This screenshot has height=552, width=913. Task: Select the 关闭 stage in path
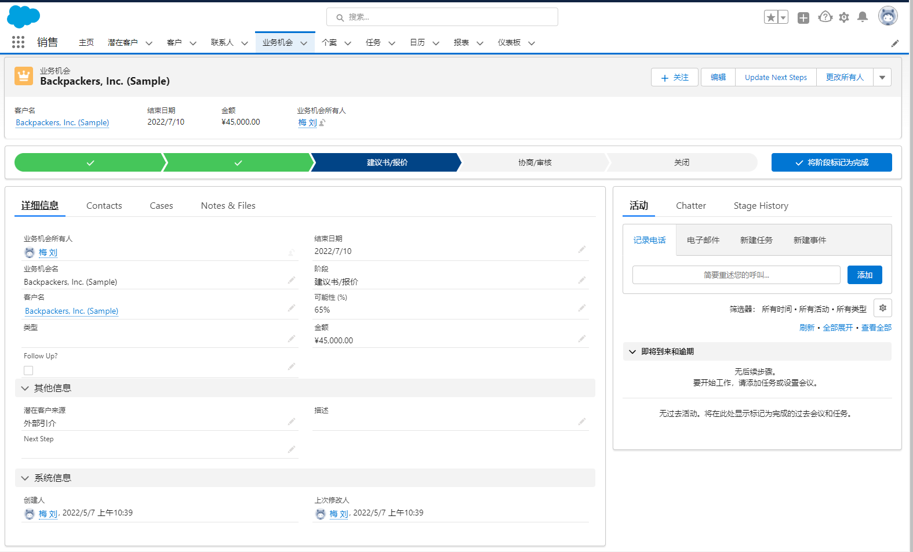682,162
